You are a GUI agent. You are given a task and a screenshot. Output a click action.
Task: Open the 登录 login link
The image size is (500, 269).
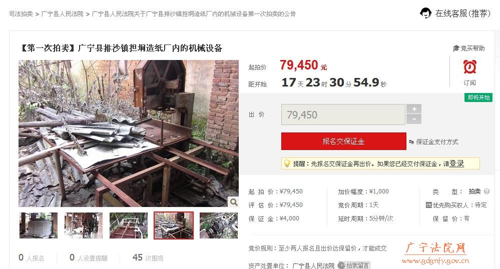(456, 163)
